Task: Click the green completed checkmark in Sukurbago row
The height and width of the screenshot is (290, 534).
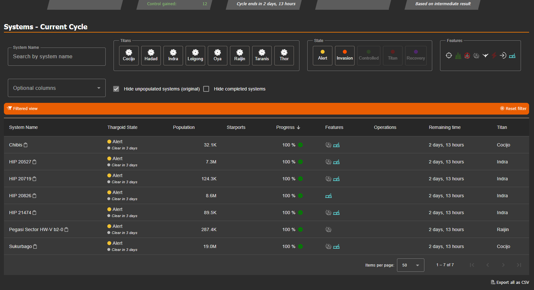Action: click(x=300, y=246)
